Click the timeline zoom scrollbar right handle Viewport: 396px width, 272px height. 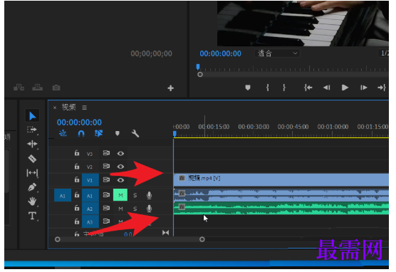tap(202, 239)
